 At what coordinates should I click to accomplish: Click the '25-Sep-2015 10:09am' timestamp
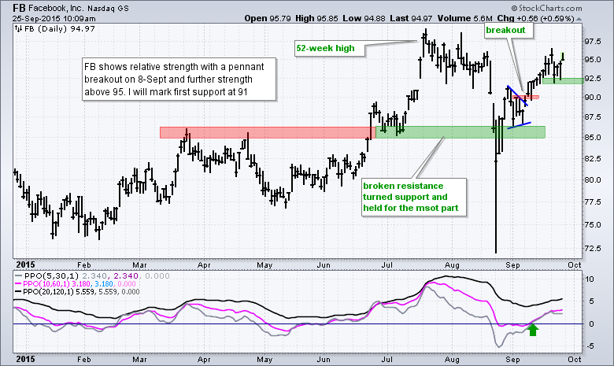pyautogui.click(x=54, y=18)
